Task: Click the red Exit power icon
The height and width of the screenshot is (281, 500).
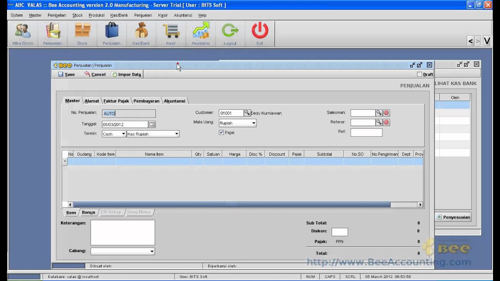Action: pyautogui.click(x=260, y=34)
